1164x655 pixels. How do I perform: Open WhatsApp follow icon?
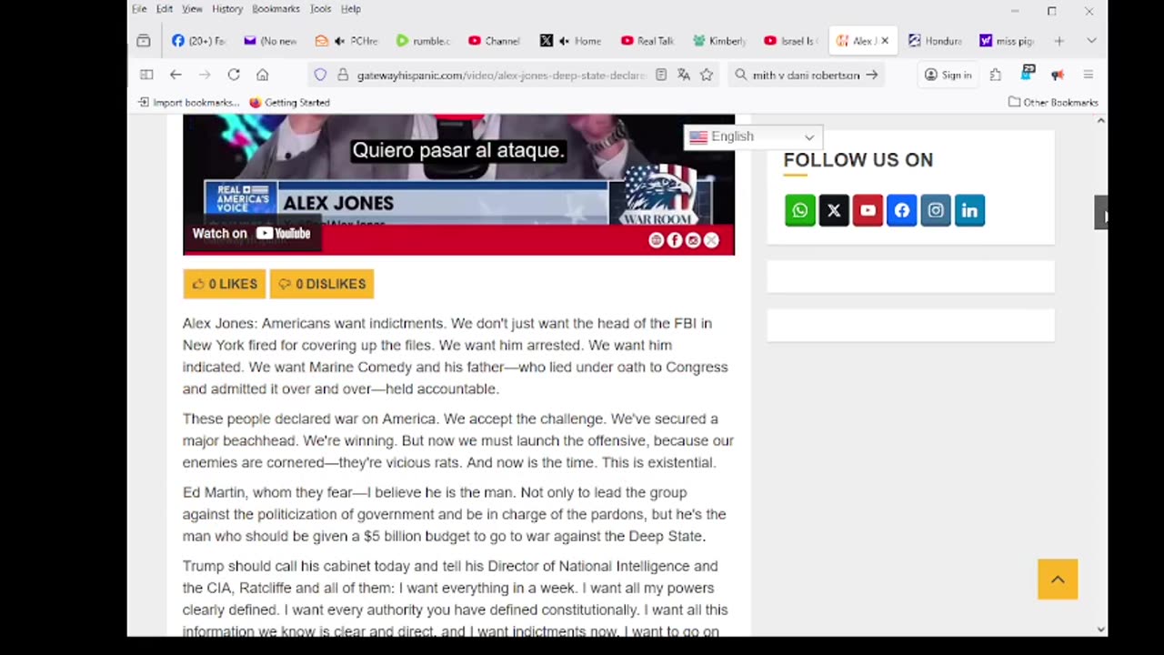[800, 210]
